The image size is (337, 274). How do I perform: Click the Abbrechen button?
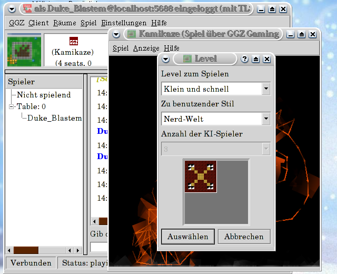[244, 237]
